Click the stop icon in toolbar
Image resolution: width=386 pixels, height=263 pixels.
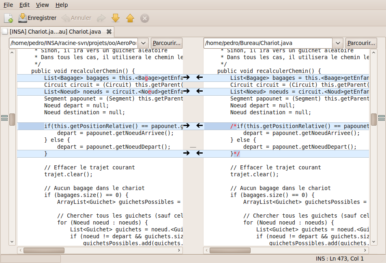[x=144, y=18]
